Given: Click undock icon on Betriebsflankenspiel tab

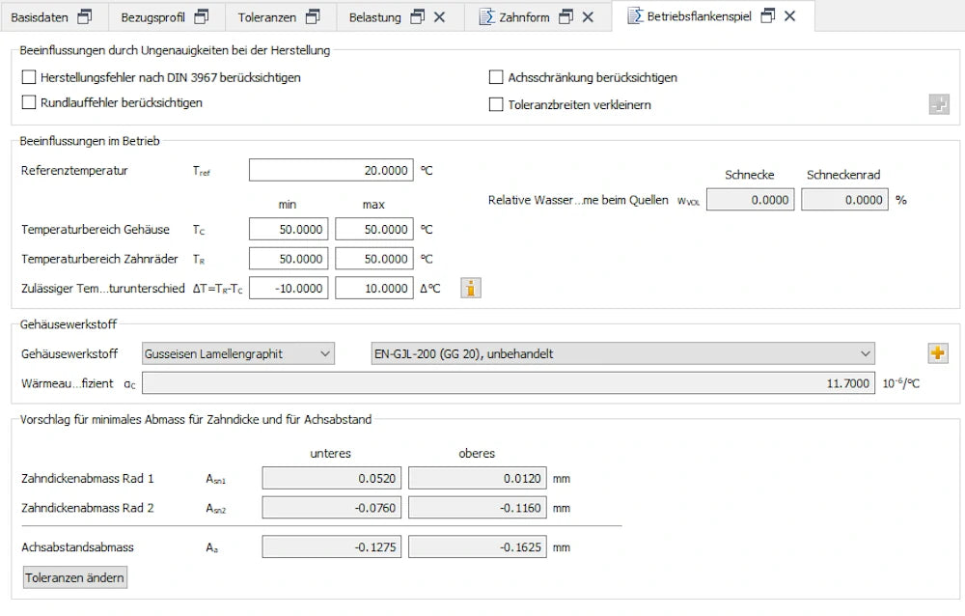Looking at the screenshot, I should (769, 16).
